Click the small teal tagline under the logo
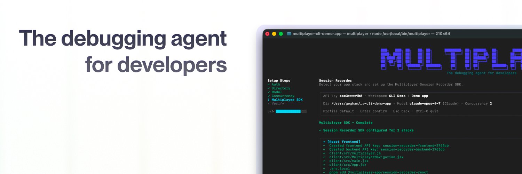This screenshot has height=174, width=522. point(482,73)
